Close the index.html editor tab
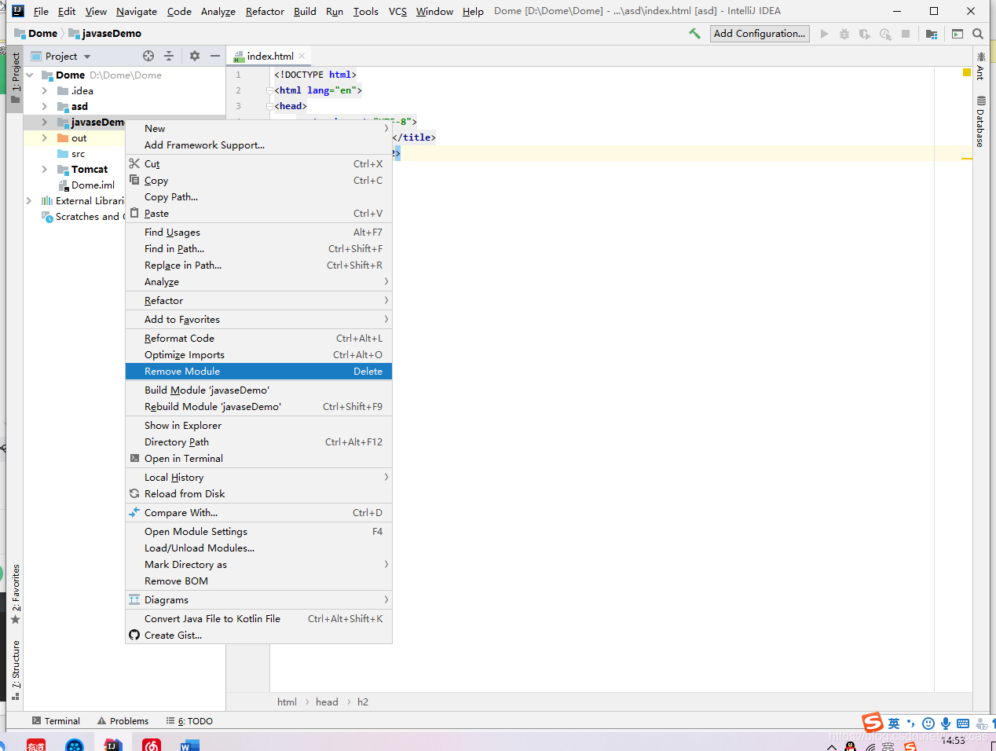 (302, 56)
